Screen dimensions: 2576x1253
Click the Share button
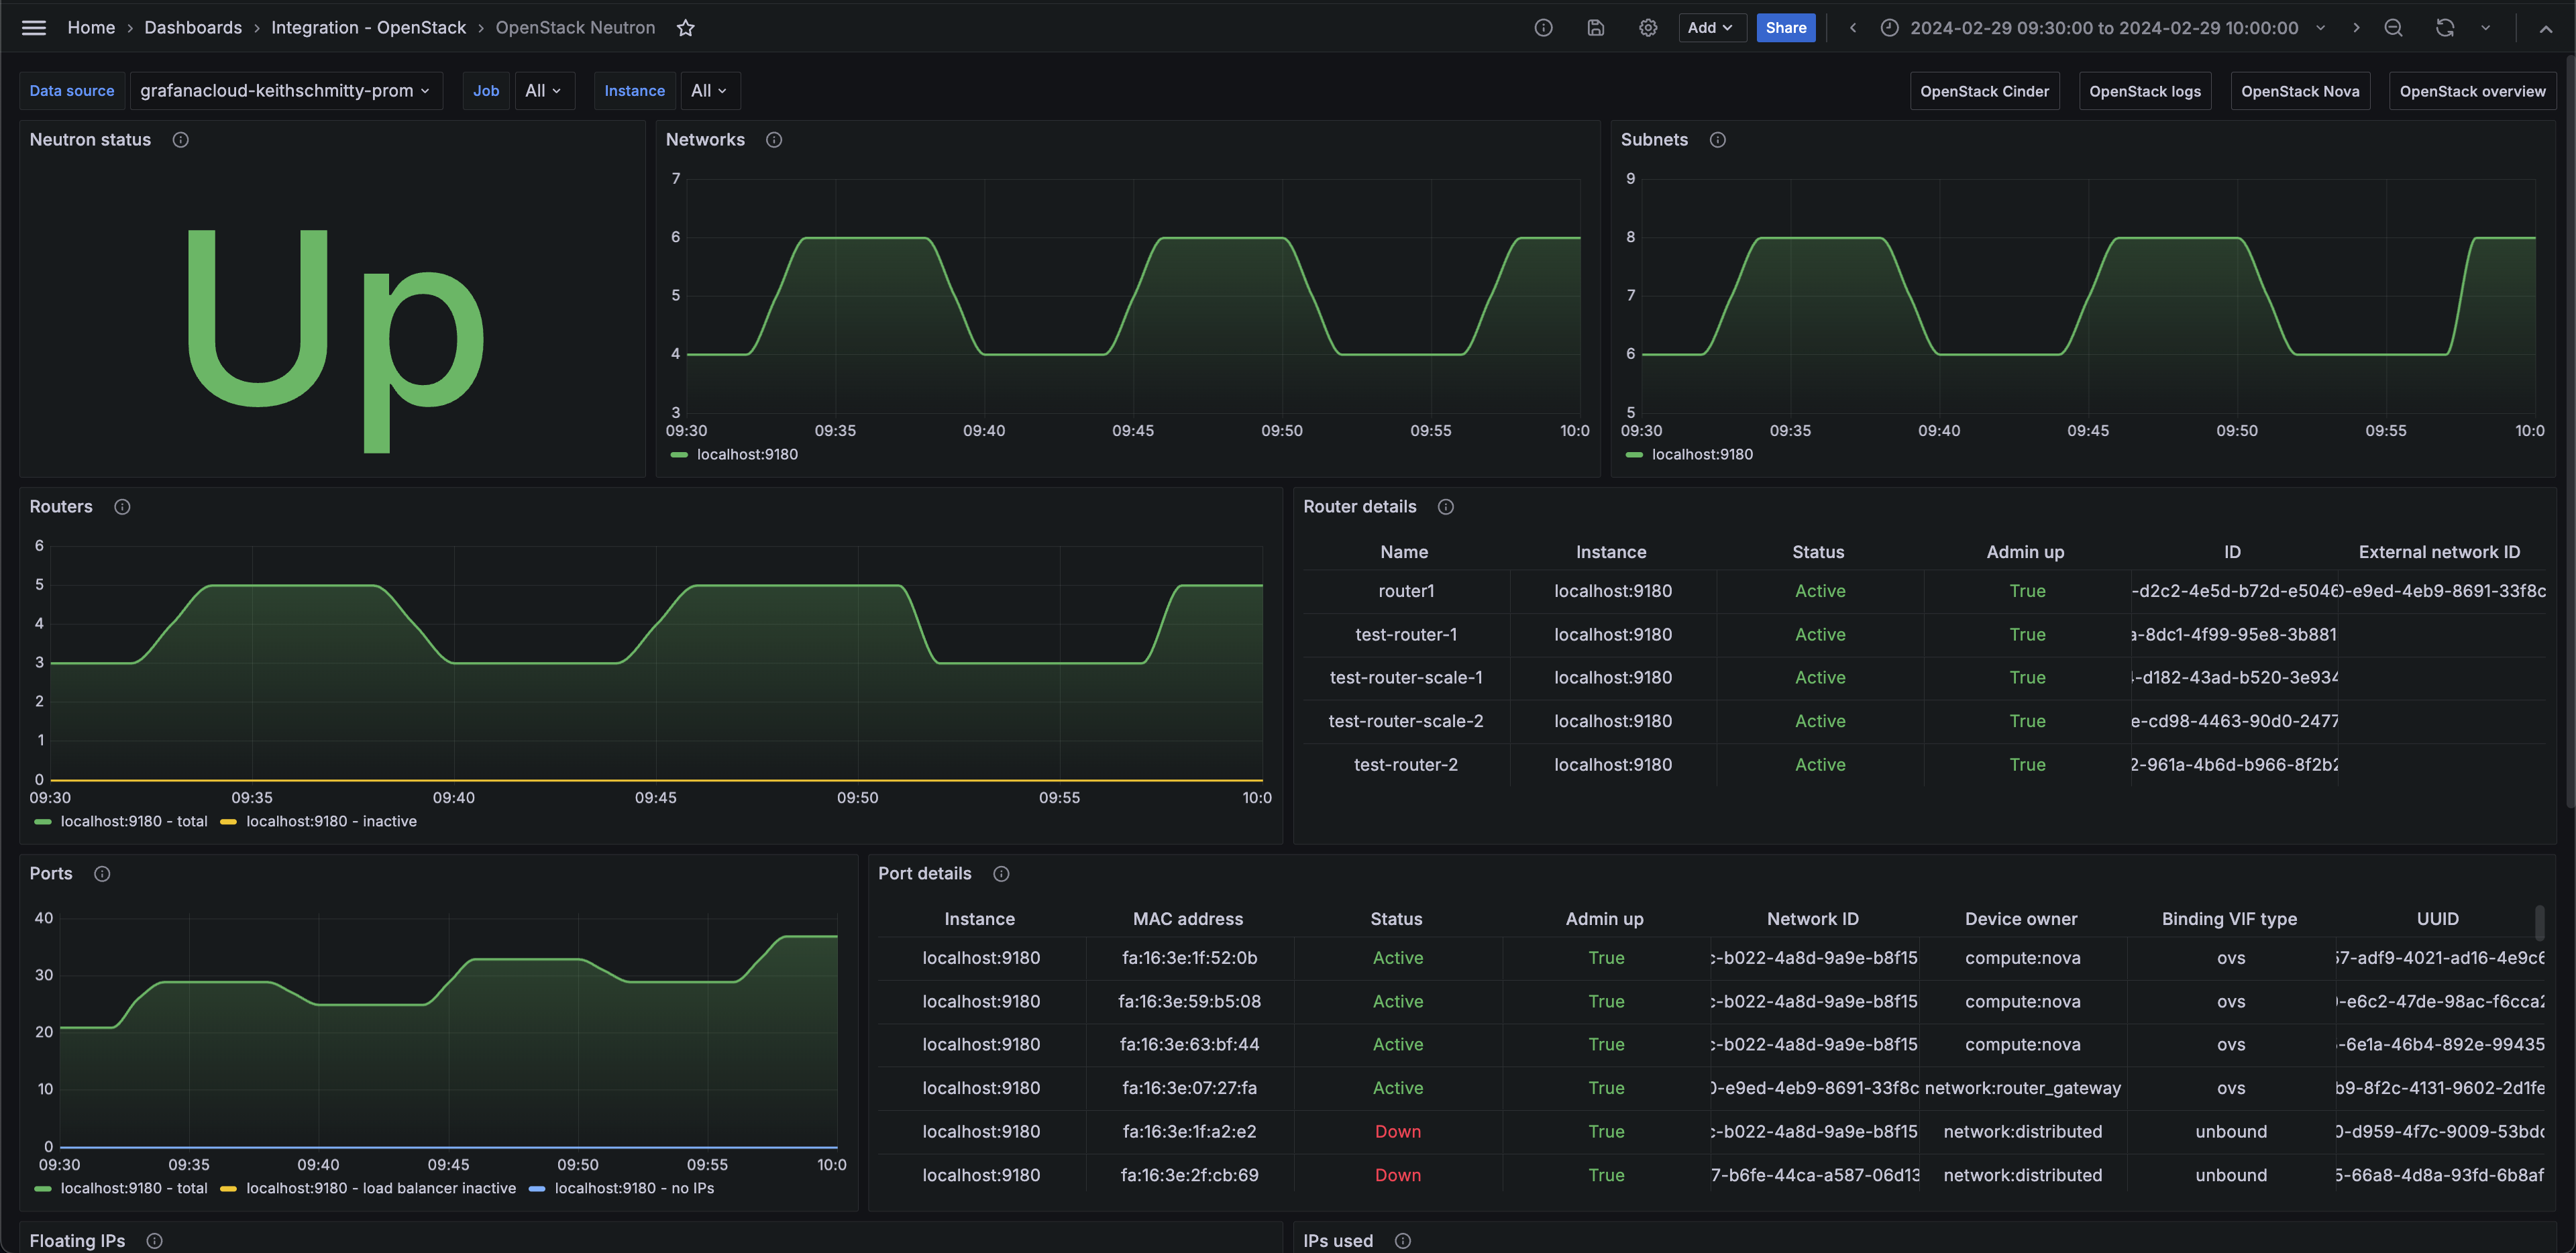(x=1785, y=28)
